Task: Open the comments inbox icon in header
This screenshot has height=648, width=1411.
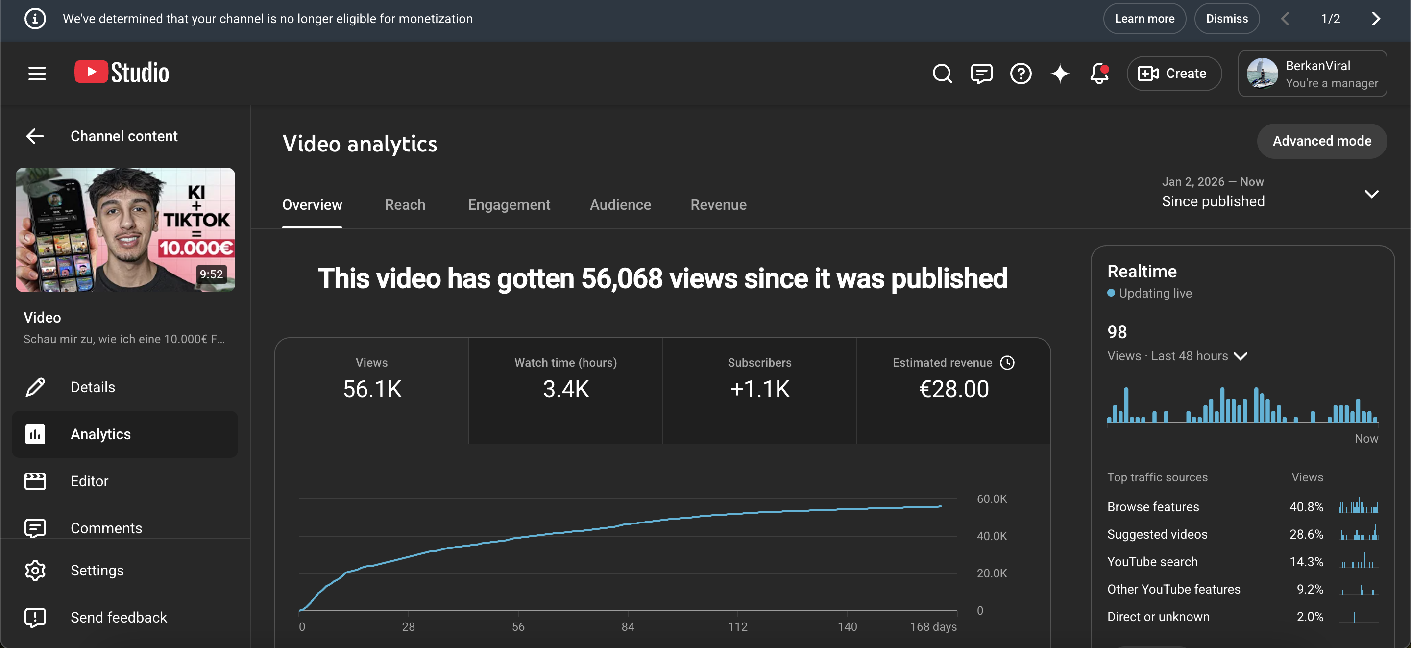Action: 981,74
